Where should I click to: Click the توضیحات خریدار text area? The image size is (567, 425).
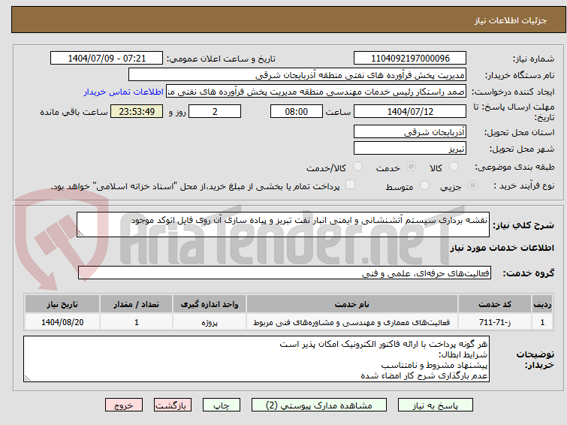[256, 359]
